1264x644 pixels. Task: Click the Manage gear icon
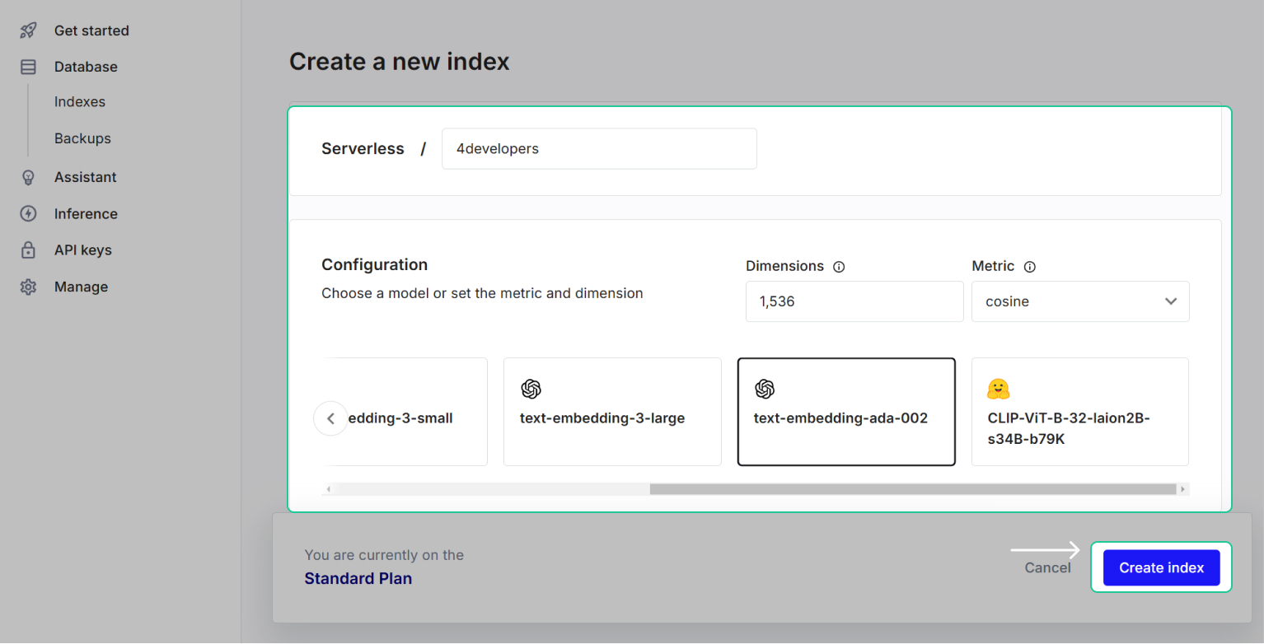[28, 287]
